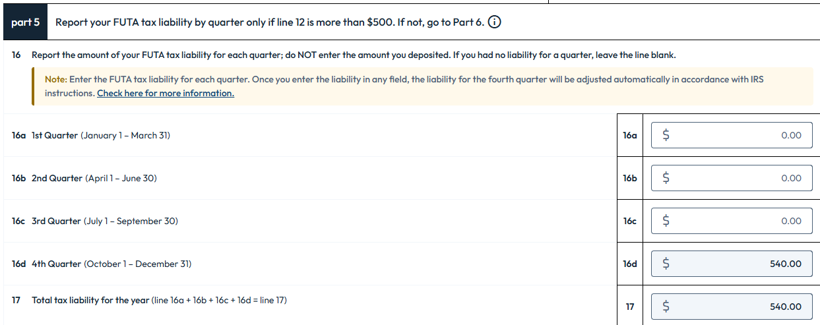Screen dimensions: 820x325
Task: Click the '3rd Quarter (July 1 – September 30)' label
Action: (x=104, y=221)
